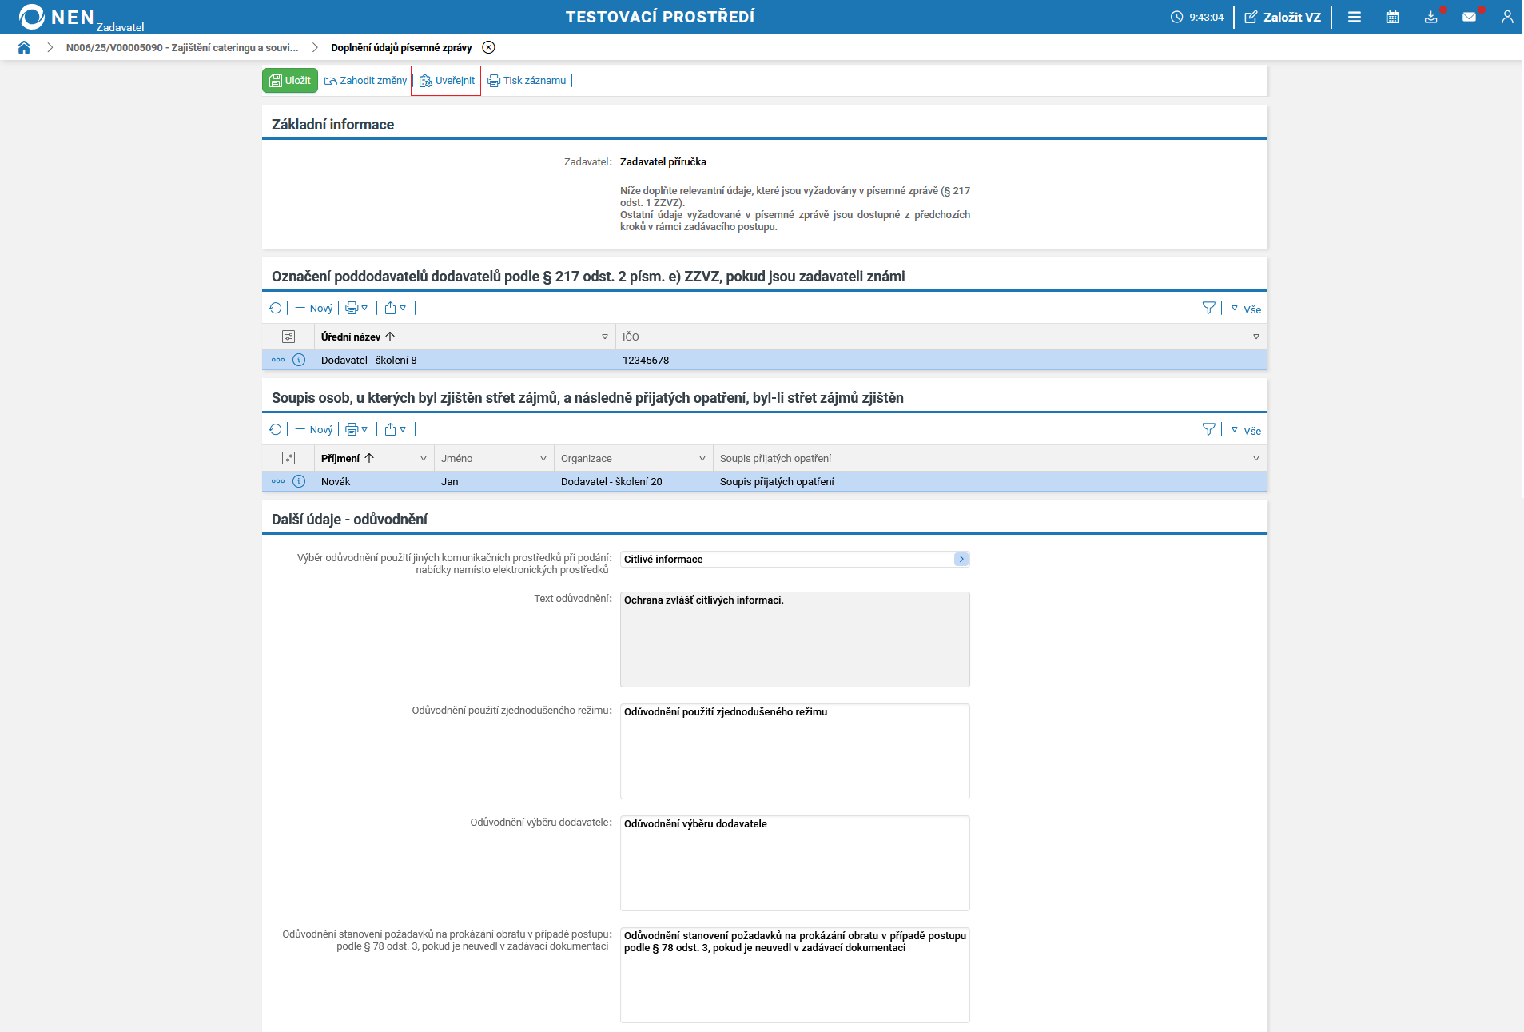Screen dimensions: 1524x1032
Task: Open user profile icon
Action: pyautogui.click(x=1507, y=17)
